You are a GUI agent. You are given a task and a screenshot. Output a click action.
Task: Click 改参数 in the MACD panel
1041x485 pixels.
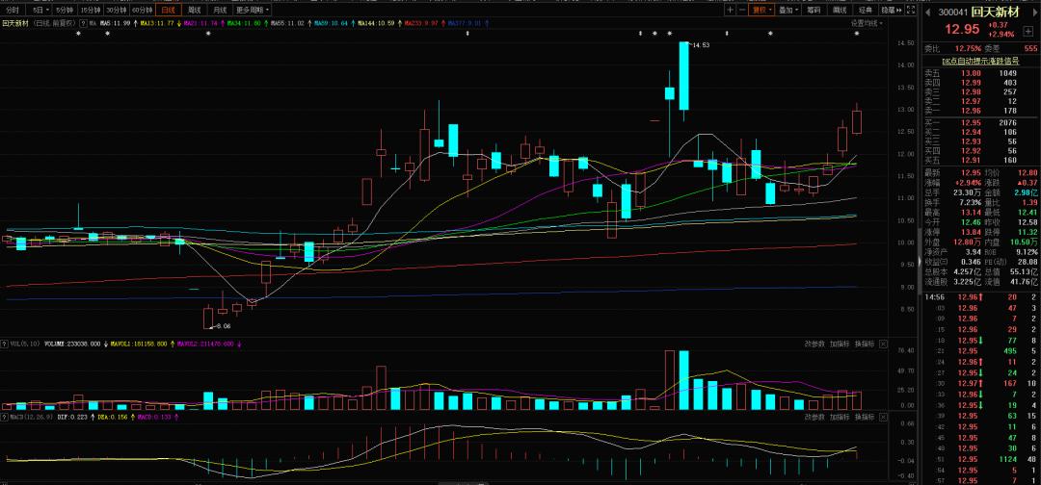[814, 417]
